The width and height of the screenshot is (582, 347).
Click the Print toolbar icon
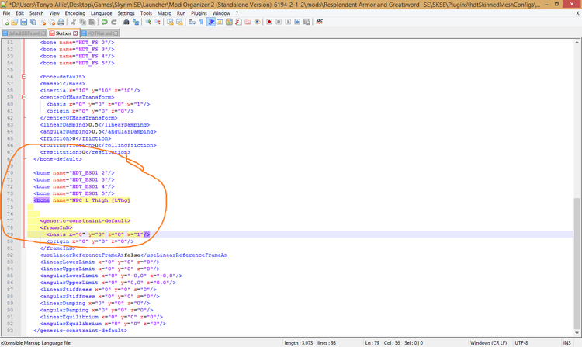click(61, 23)
